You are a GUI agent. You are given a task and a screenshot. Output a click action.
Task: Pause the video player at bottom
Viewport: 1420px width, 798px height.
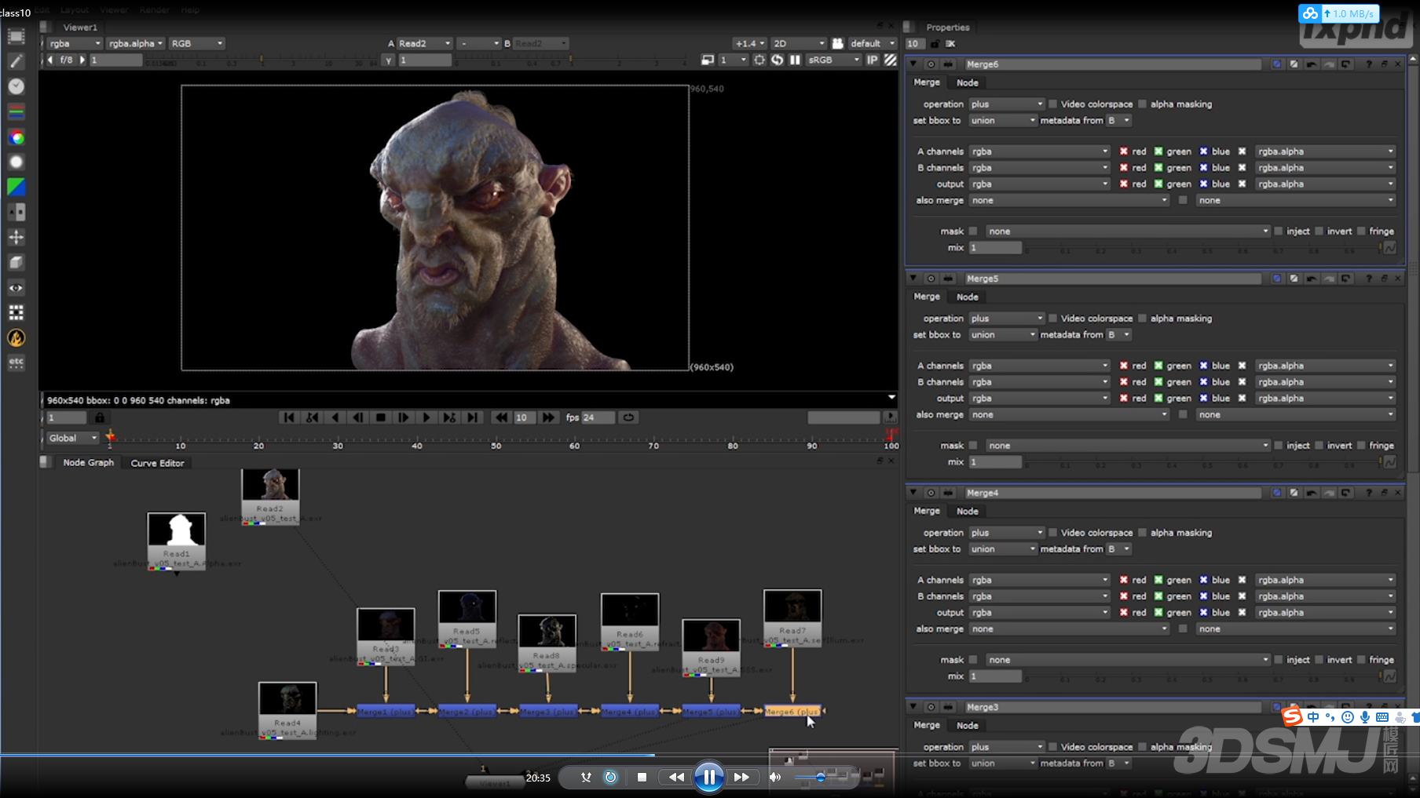(x=709, y=777)
